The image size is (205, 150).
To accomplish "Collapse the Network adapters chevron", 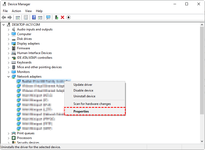I will click(8, 77).
